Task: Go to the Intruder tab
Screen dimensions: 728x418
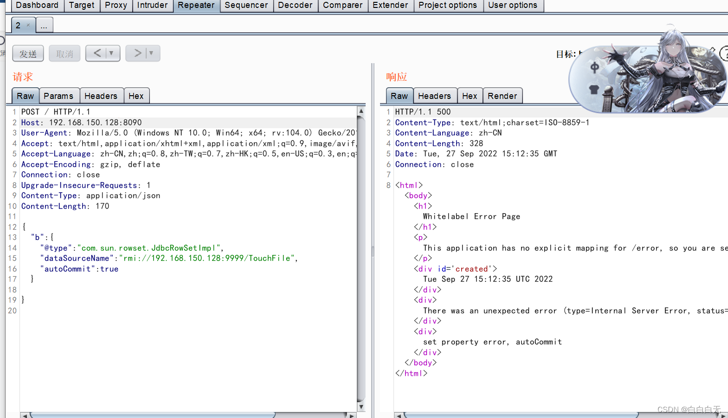Action: 153,6
